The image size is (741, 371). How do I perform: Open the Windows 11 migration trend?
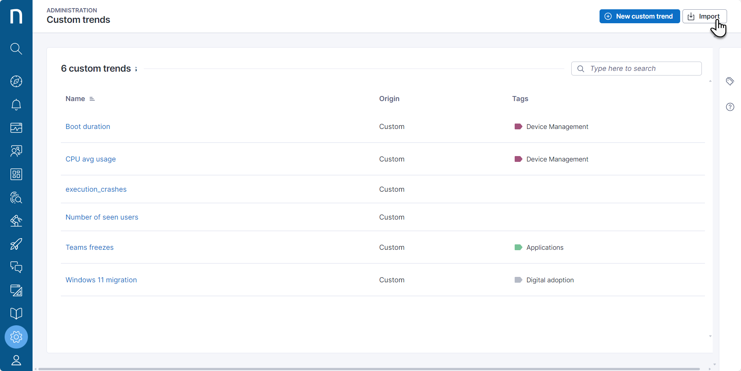point(101,280)
